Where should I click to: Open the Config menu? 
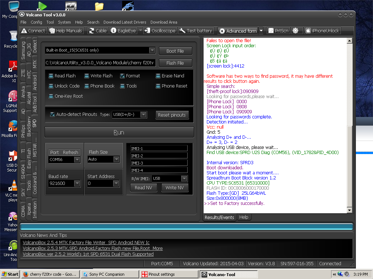click(36, 22)
